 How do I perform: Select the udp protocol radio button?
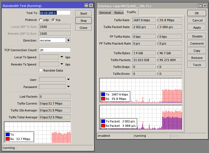pos(41,20)
